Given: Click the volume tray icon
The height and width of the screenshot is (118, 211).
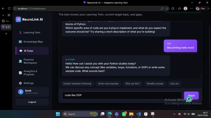Looking at the screenshot, I should click(188, 114).
